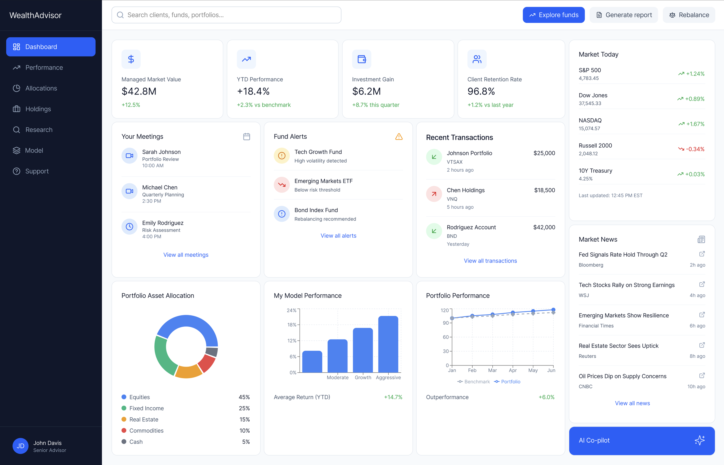
Task: Click the dollar icon on Managed Market Value card
Action: 131,59
